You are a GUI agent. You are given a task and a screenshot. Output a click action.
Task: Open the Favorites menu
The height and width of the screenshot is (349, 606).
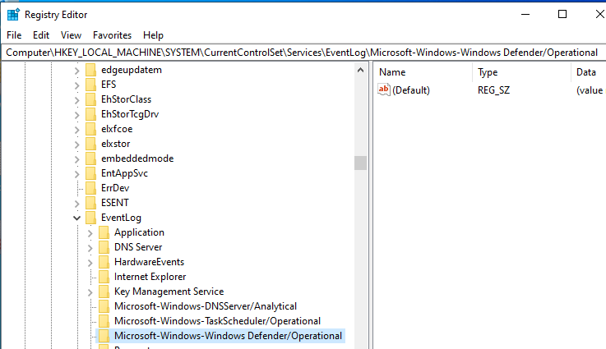point(112,35)
